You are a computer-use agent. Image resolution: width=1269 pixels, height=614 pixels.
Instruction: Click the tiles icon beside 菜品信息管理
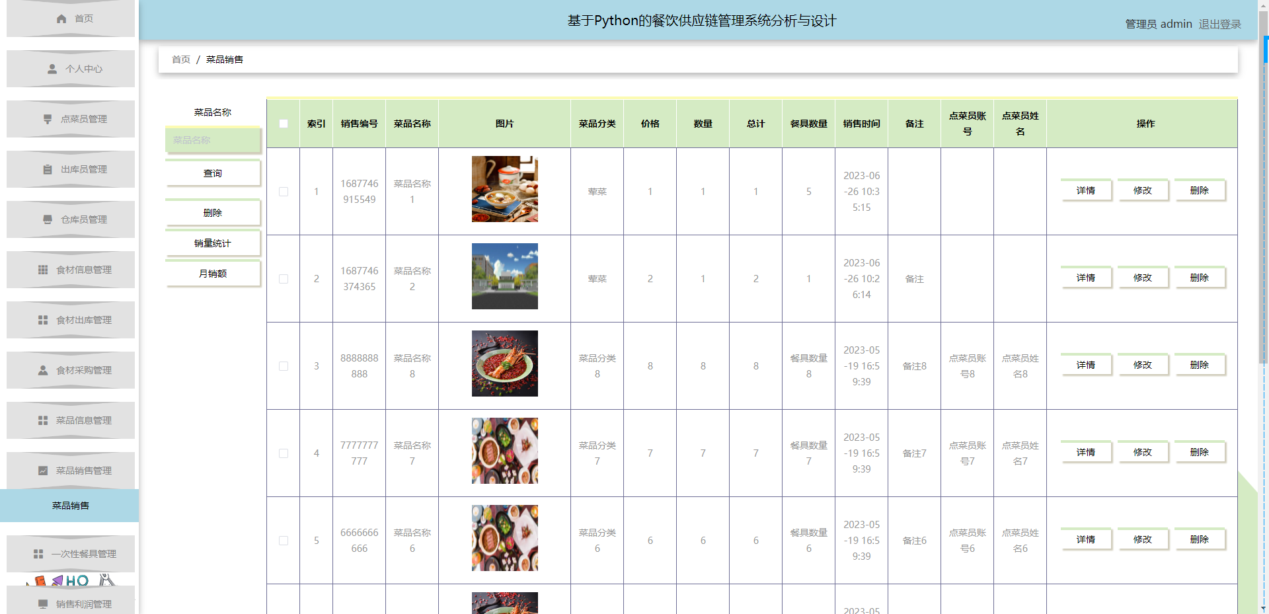(x=43, y=420)
